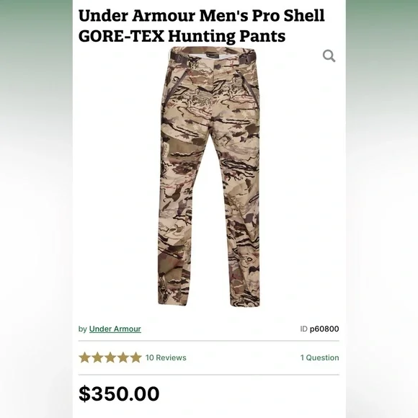The height and width of the screenshot is (418, 418).
Task: Select the first rating star
Action: tap(84, 357)
